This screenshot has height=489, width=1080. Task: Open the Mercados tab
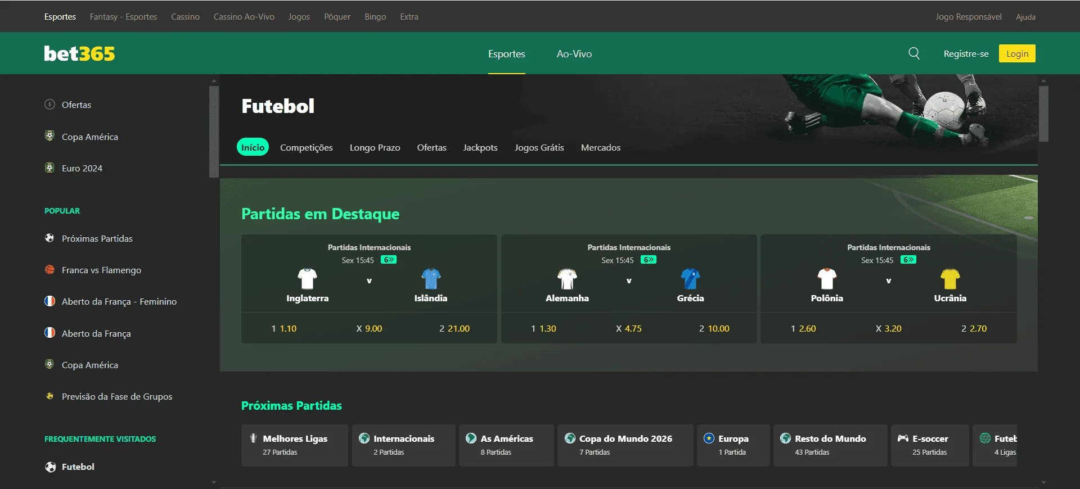click(601, 147)
